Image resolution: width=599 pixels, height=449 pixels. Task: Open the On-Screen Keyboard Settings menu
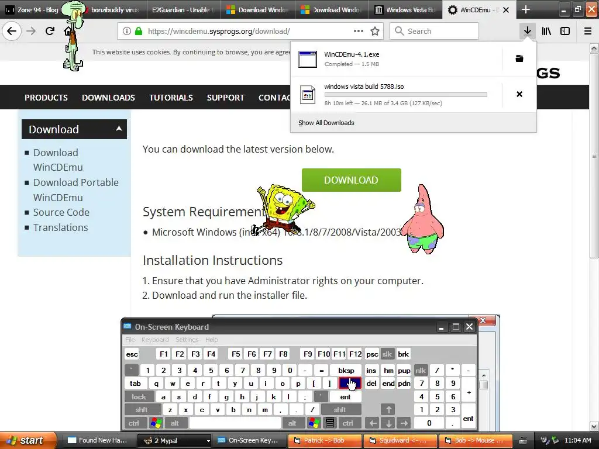187,340
